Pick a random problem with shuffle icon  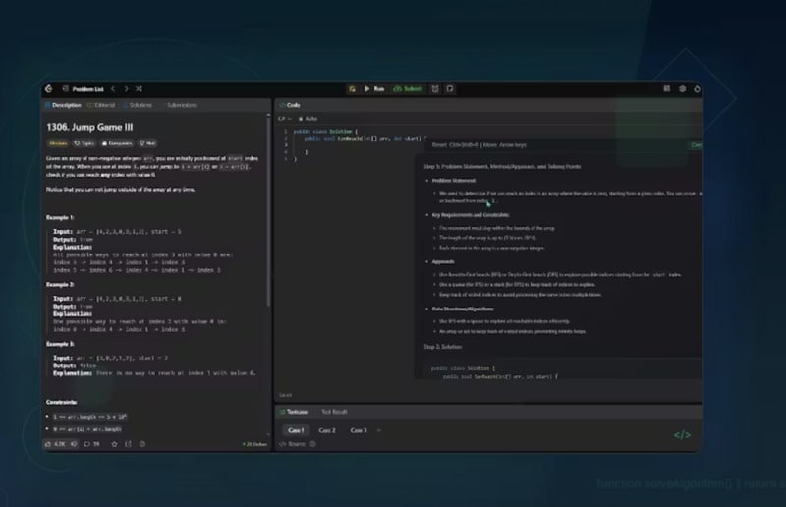click(140, 88)
